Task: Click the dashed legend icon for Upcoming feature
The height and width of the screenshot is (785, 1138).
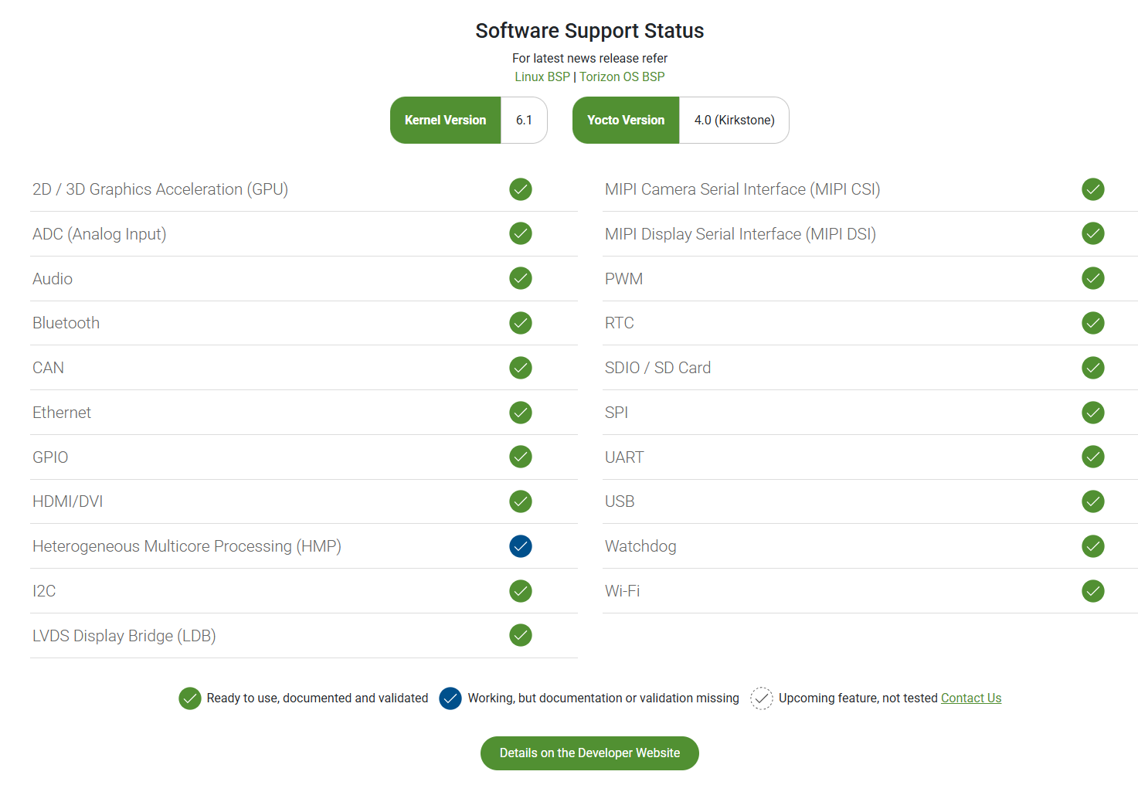Action: tap(762, 698)
